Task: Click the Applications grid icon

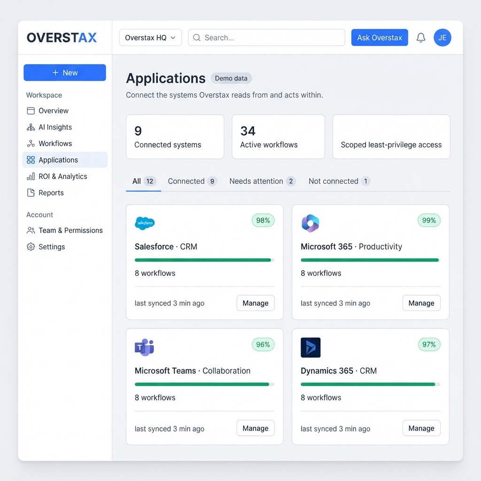Action: coord(31,160)
